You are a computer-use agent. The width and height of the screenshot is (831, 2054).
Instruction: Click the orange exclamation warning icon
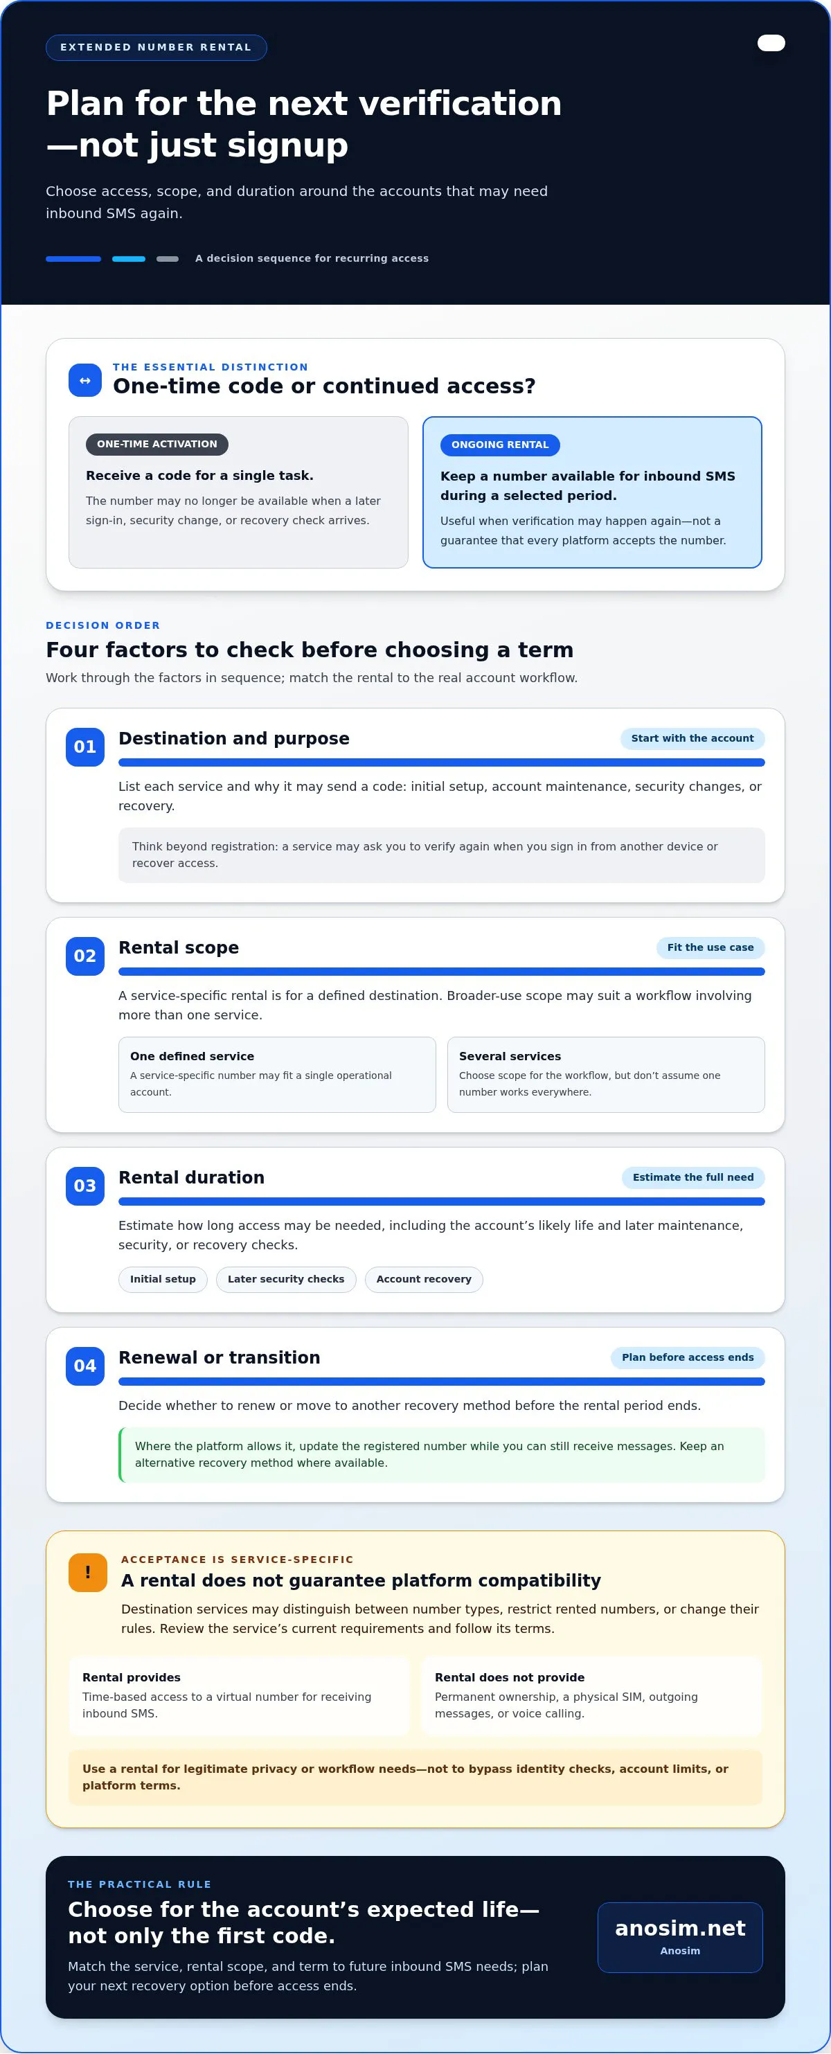[88, 1573]
